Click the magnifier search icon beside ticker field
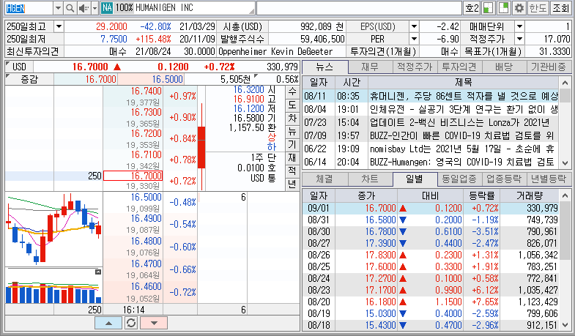Image resolution: width=575 pixels, height=336 pixels. (70, 8)
